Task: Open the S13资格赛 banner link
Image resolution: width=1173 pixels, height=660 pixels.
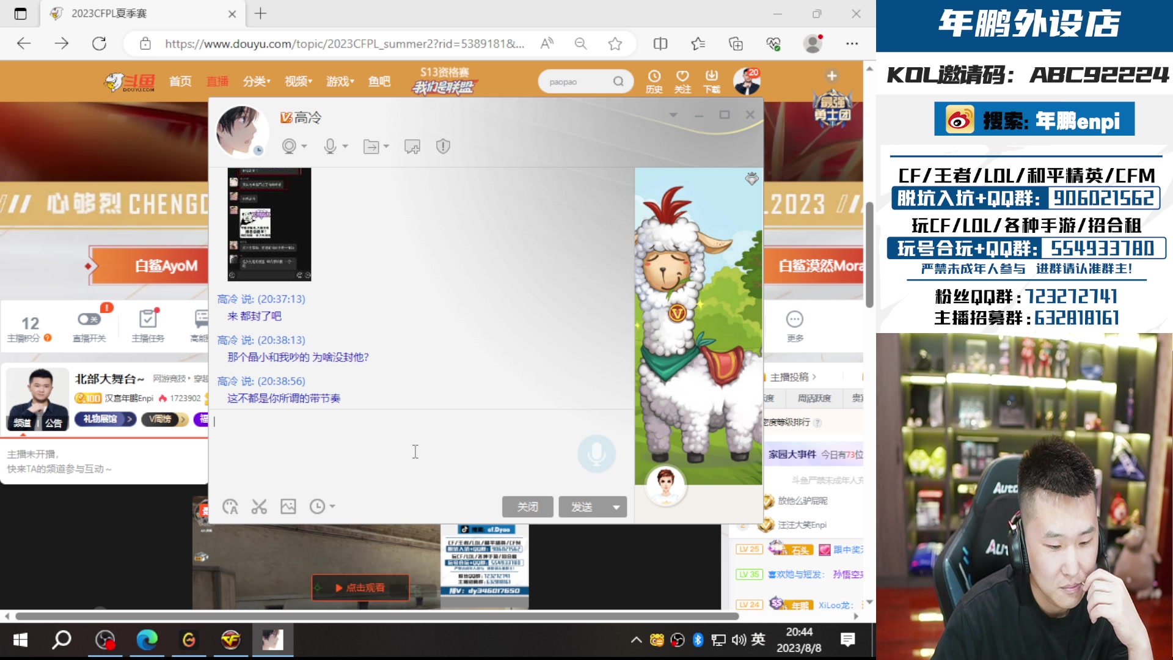Action: pyautogui.click(x=445, y=81)
